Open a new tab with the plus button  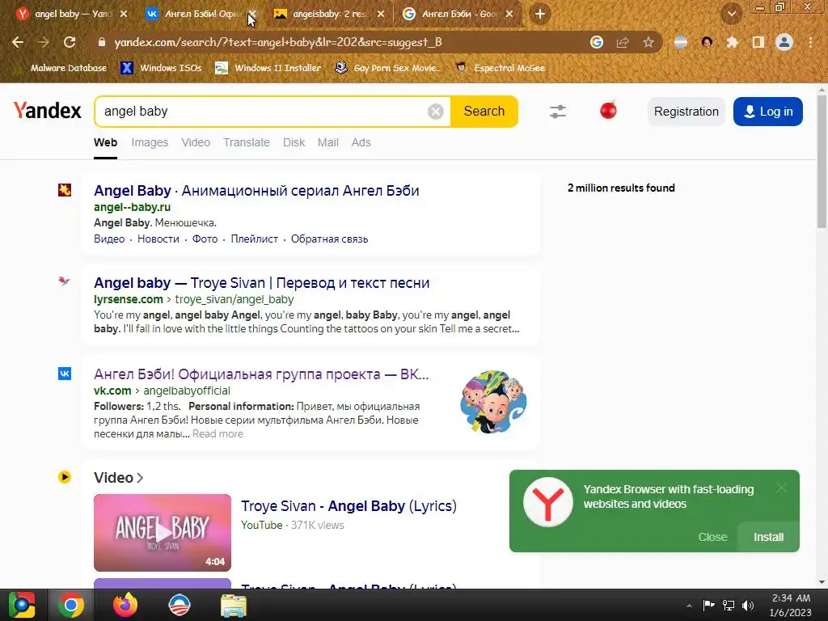(539, 15)
